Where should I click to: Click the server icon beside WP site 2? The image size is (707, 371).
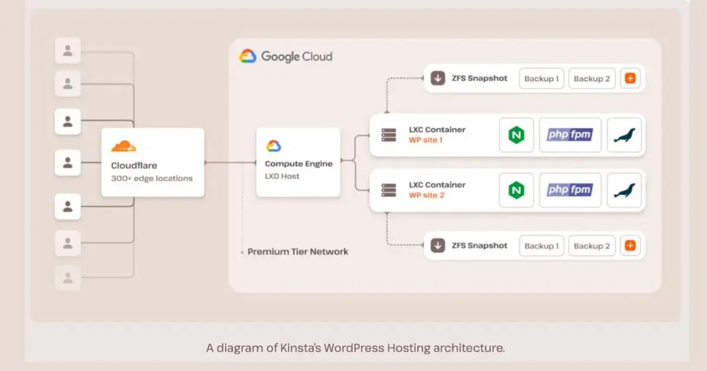389,190
